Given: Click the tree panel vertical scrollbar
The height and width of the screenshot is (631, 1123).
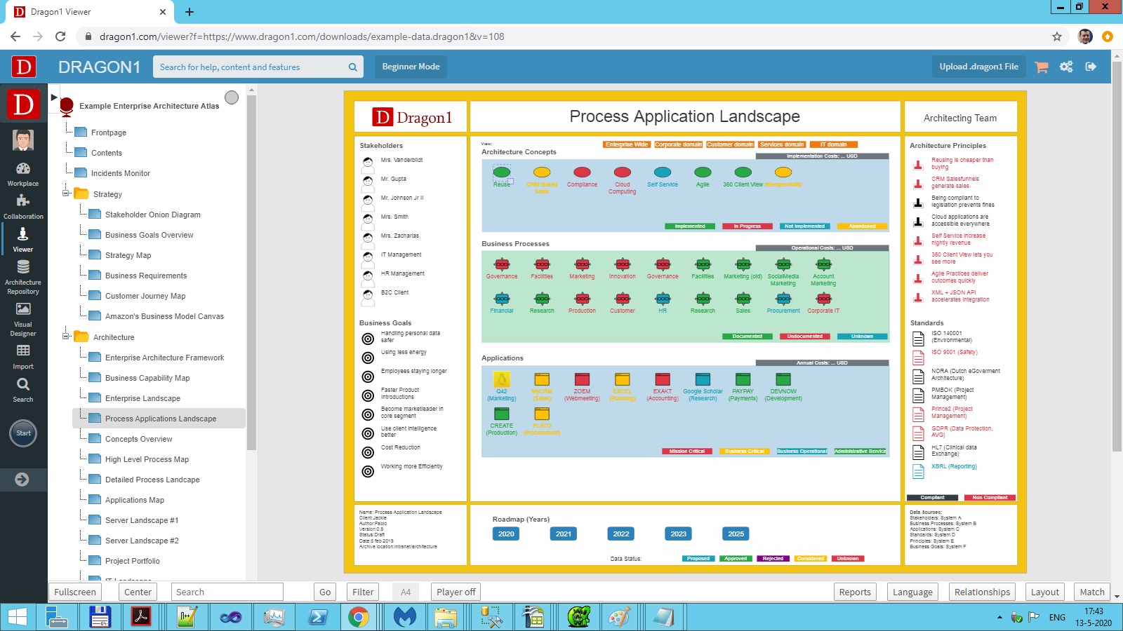Looking at the screenshot, I should pyautogui.click(x=251, y=273).
